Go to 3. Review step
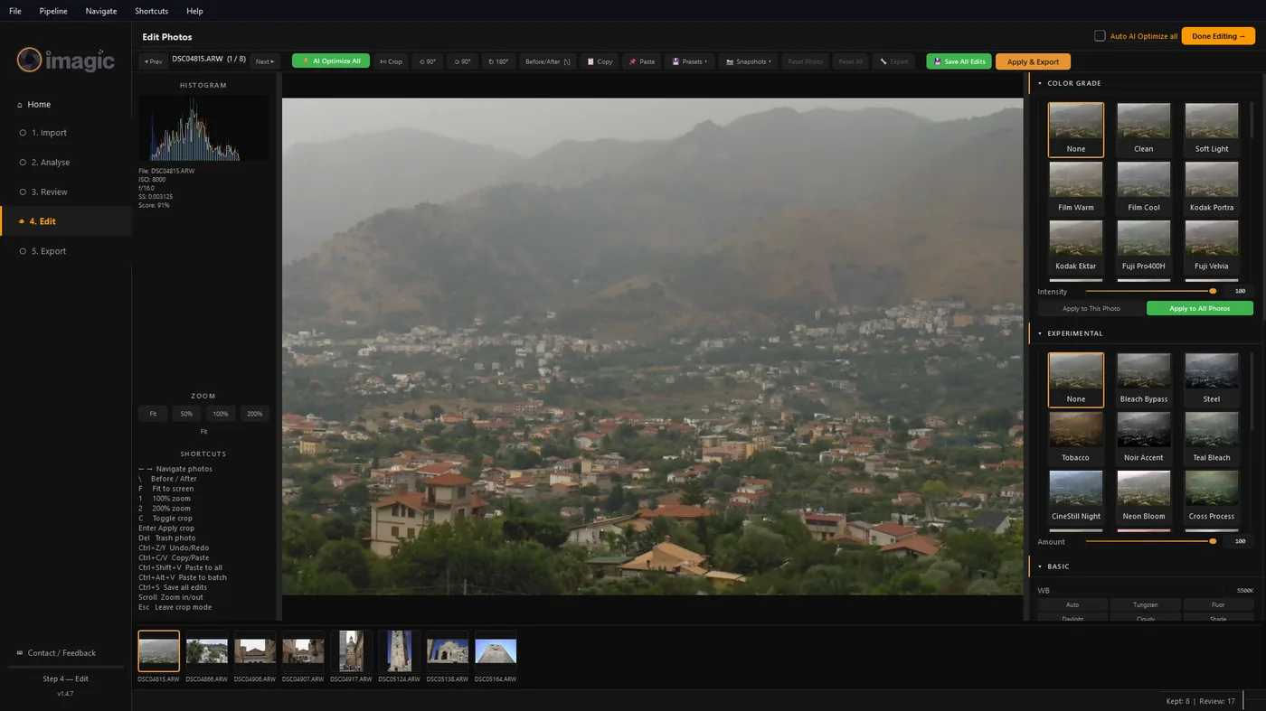Screen dimensions: 1266x711 click(x=66, y=192)
